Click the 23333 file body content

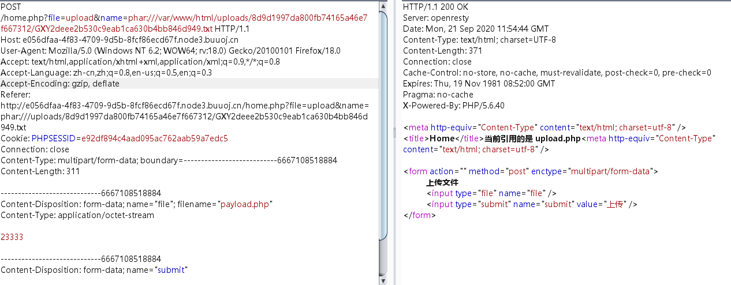coord(12,237)
